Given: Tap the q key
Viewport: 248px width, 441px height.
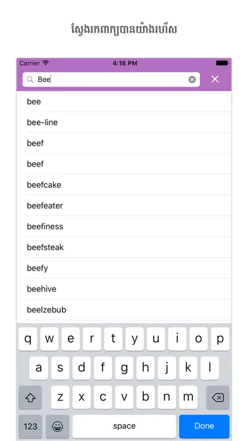Looking at the screenshot, I should (28, 339).
